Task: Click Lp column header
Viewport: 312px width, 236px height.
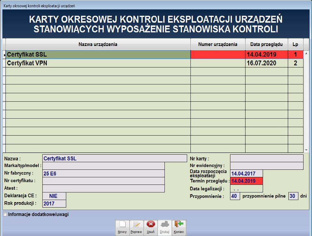Action: 296,44
